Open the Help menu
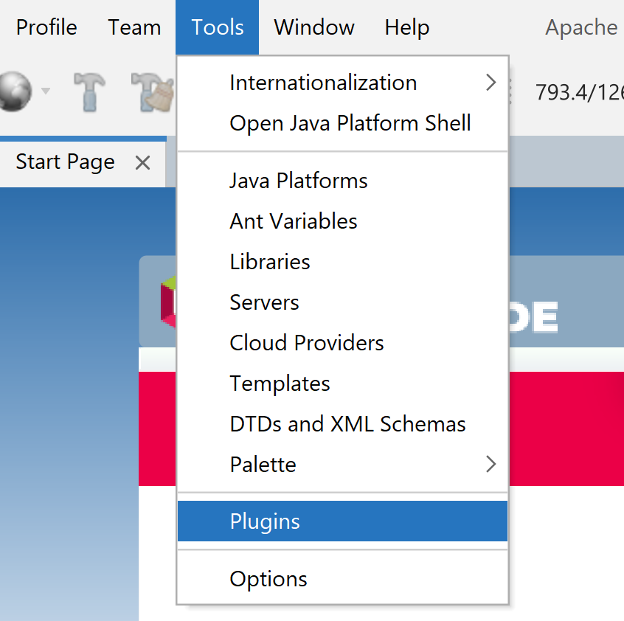Screen dimensions: 624x621 [407, 27]
